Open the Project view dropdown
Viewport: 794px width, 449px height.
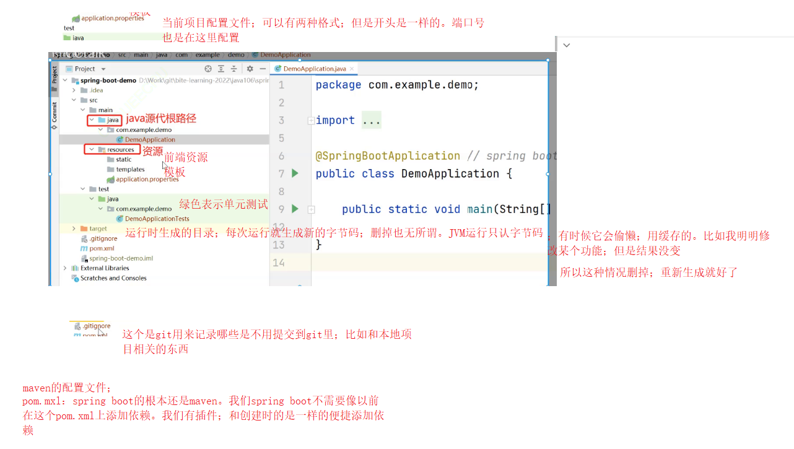pyautogui.click(x=103, y=69)
